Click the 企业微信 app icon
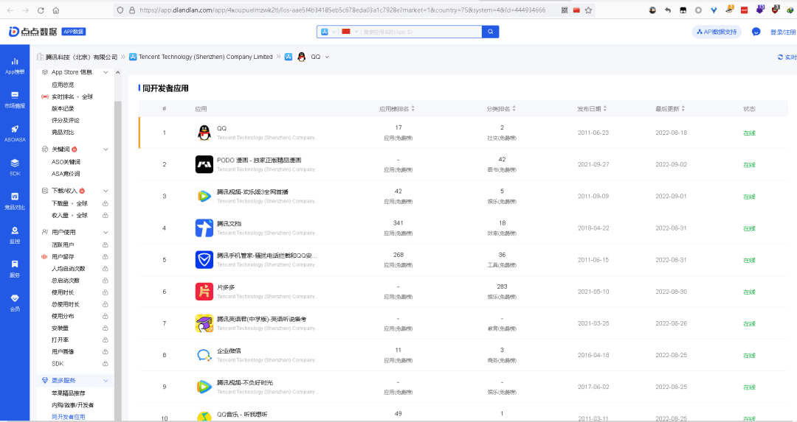Image resolution: width=797 pixels, height=422 pixels. click(x=204, y=355)
